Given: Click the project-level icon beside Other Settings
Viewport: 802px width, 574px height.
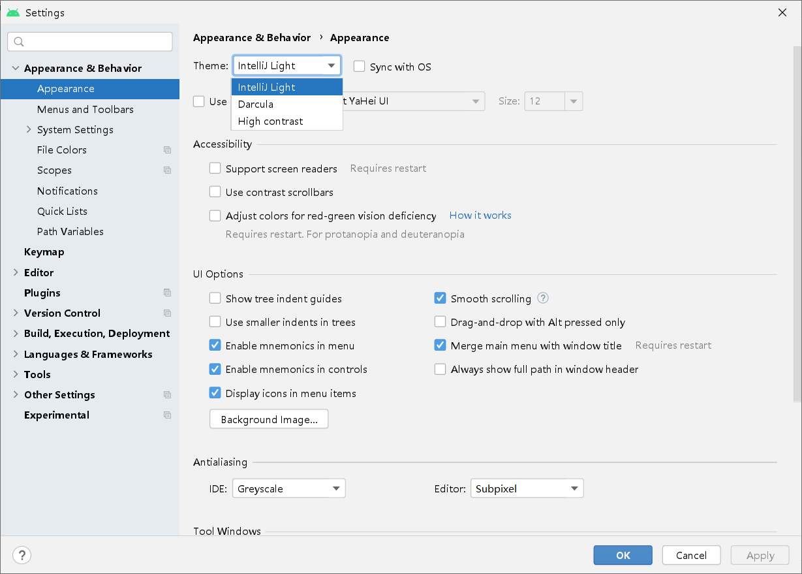Looking at the screenshot, I should (167, 395).
